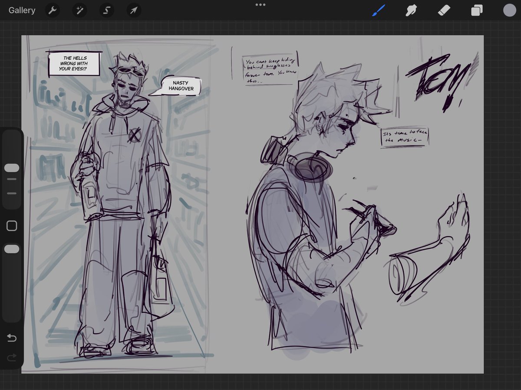This screenshot has width=521, height=390.
Task: Open the active color picker circle
Action: pos(509,10)
